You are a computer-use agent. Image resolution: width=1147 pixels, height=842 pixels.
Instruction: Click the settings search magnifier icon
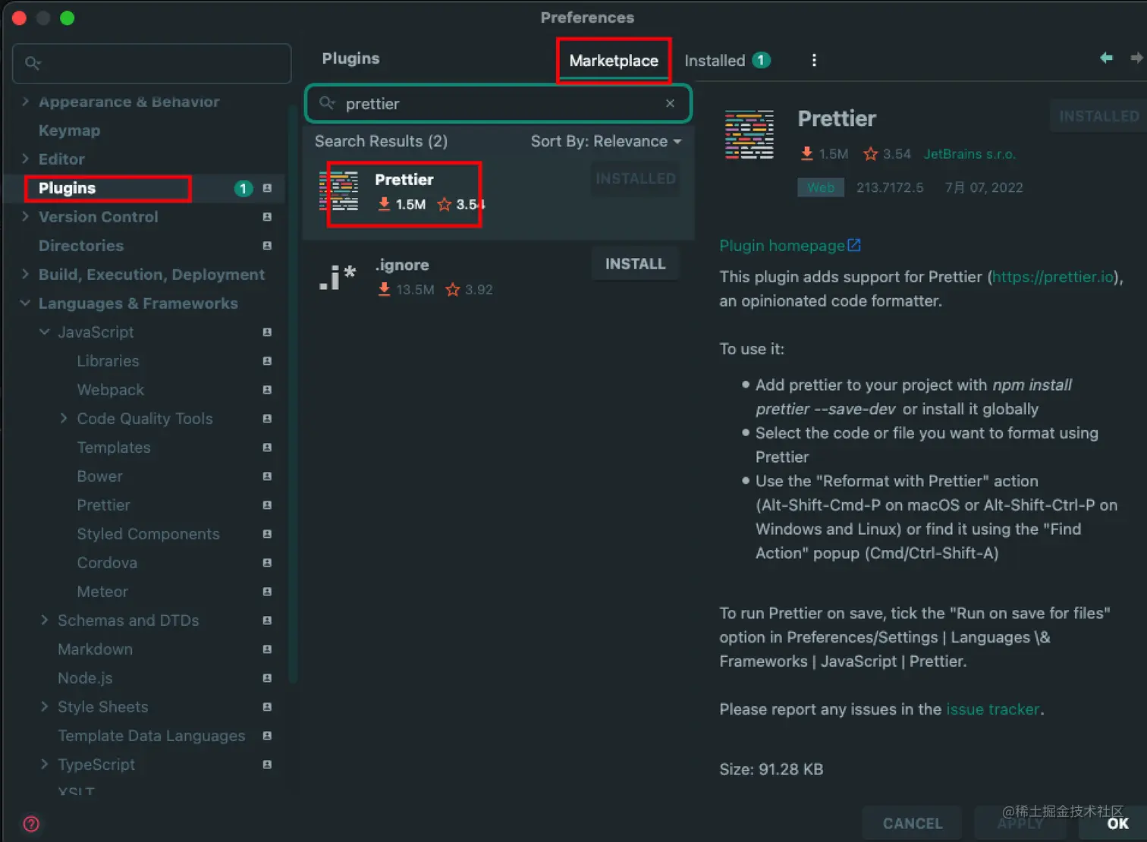[x=33, y=63]
